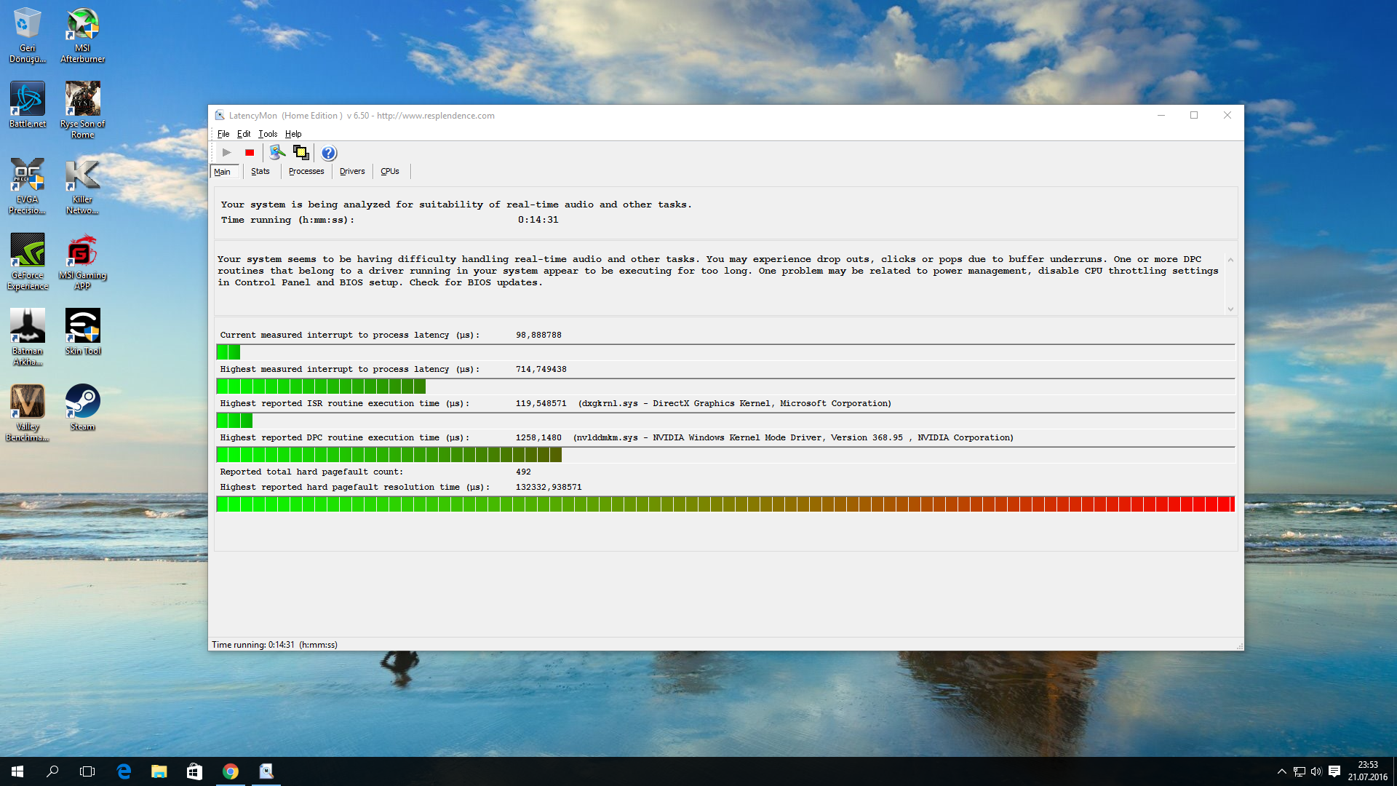Open the File menu
The height and width of the screenshot is (786, 1397).
click(x=223, y=134)
